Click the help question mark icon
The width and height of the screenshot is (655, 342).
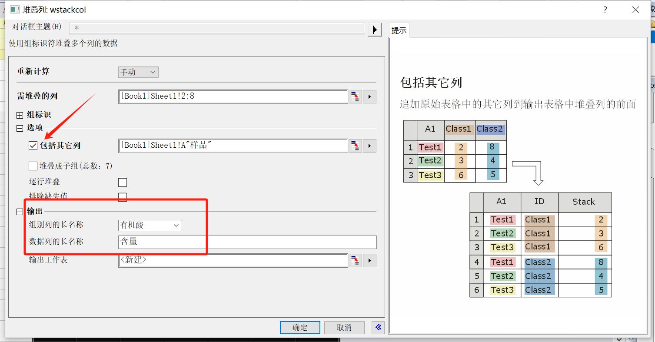click(605, 10)
